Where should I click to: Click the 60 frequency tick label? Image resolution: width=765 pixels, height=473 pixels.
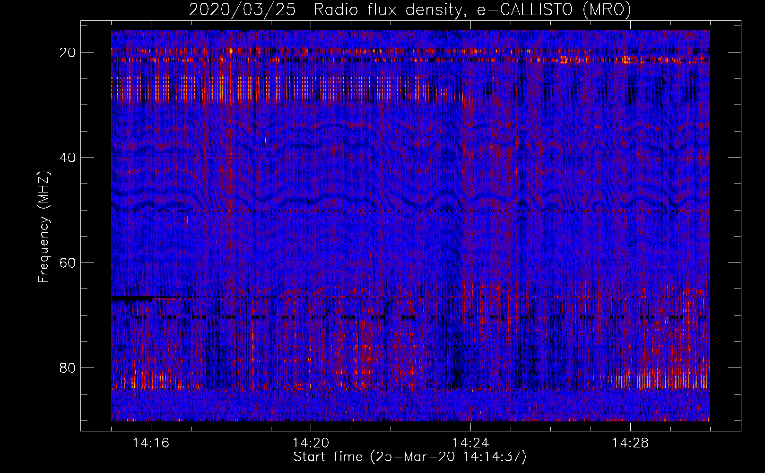(68, 263)
